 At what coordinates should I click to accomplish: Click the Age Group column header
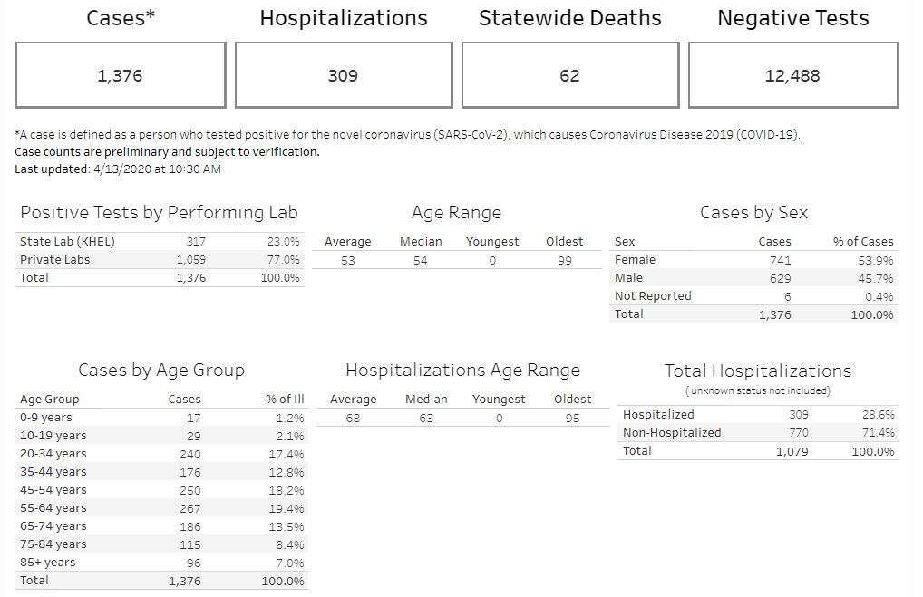coord(50,399)
